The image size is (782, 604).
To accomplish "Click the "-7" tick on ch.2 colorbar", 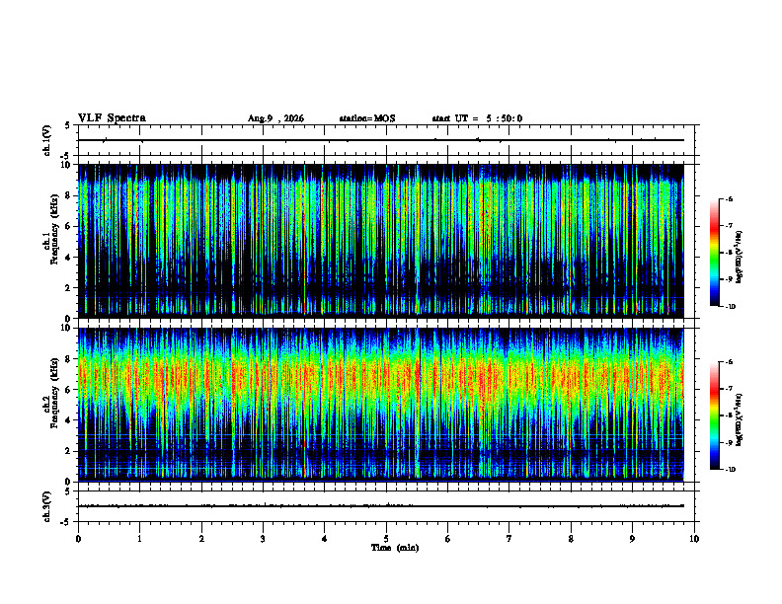I will (x=729, y=389).
